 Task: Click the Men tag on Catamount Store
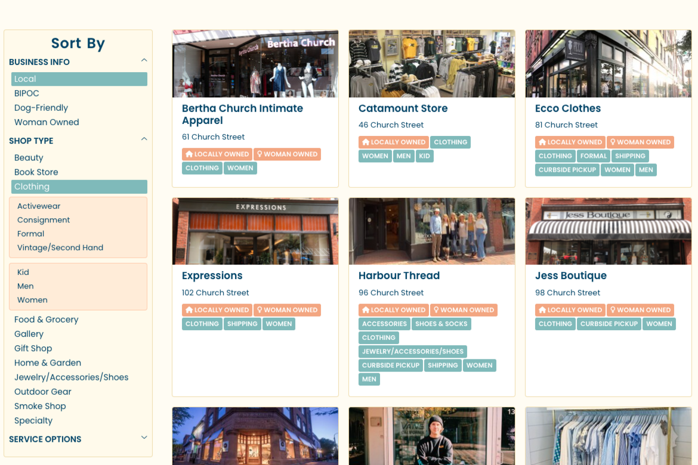[x=404, y=156]
